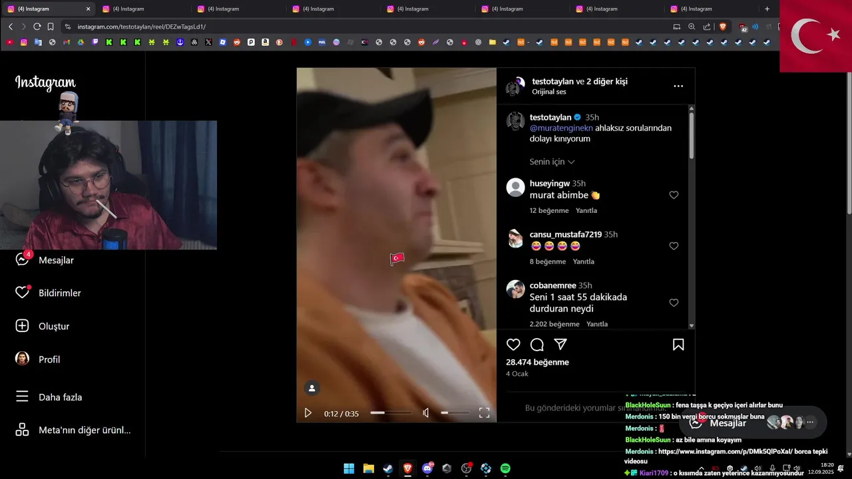The height and width of the screenshot is (479, 852).
Task: Share the page from address bar share icon
Action: point(707,27)
